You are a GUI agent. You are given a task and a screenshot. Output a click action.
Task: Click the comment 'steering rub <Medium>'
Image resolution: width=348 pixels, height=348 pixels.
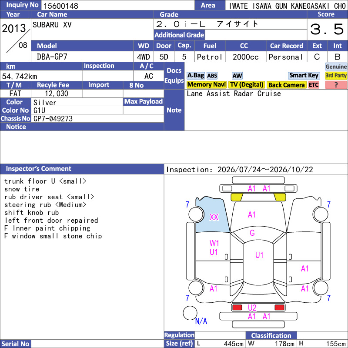(x=45, y=204)
